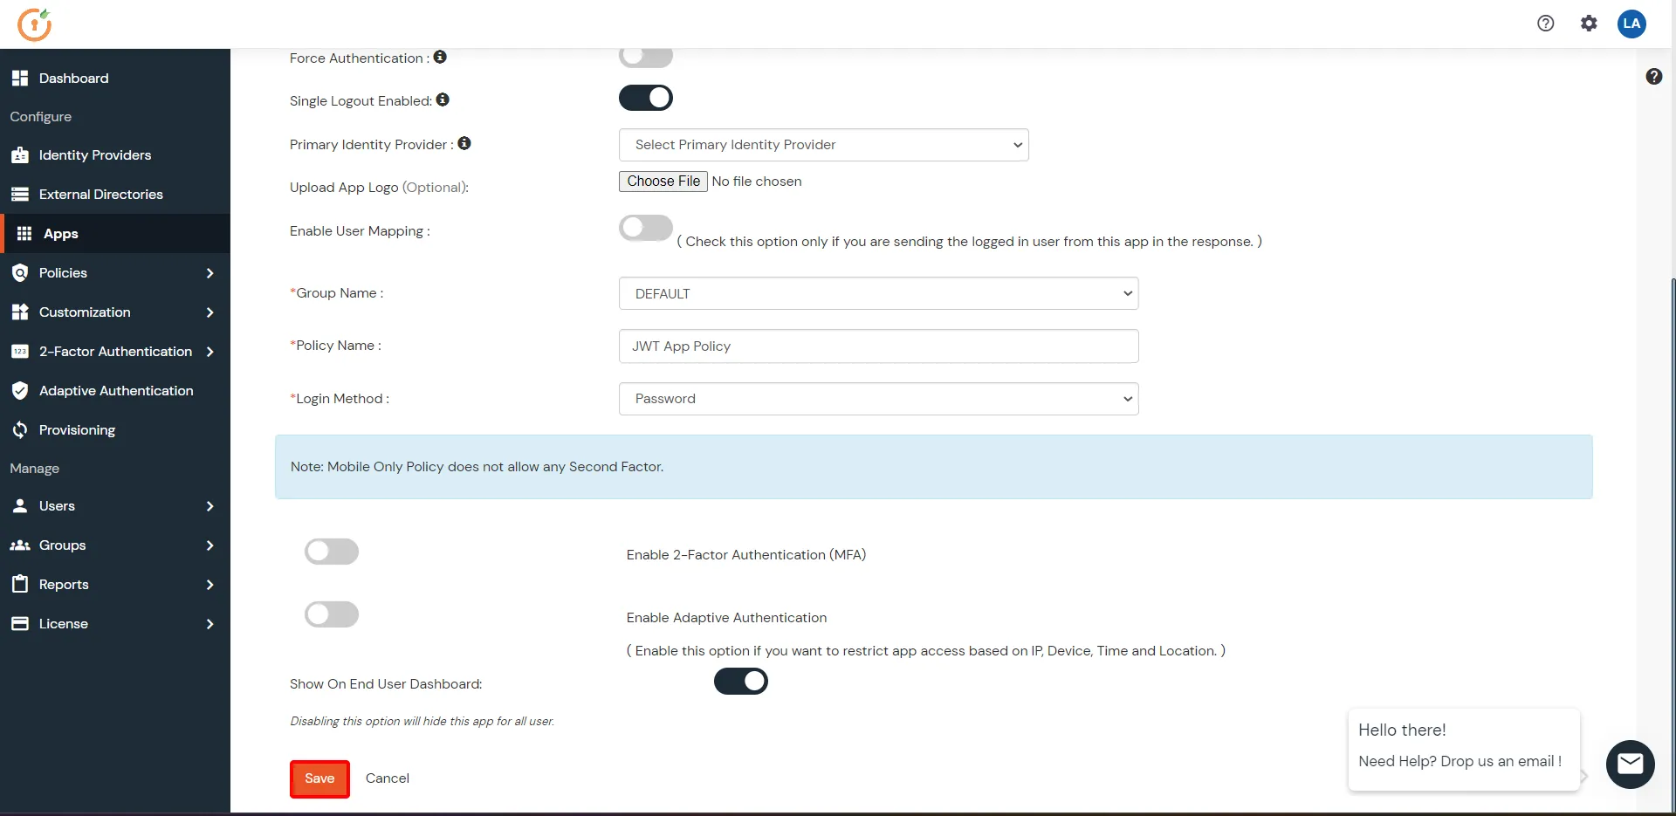Viewport: 1676px width, 816px height.
Task: Click the 2-Factor Authentication sidebar icon
Action: (x=20, y=352)
